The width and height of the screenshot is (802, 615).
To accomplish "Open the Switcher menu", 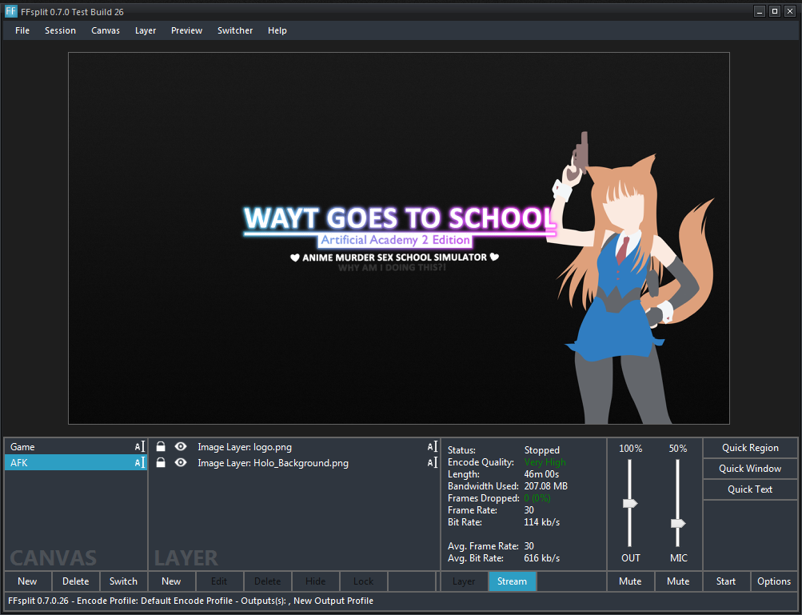I will click(235, 30).
